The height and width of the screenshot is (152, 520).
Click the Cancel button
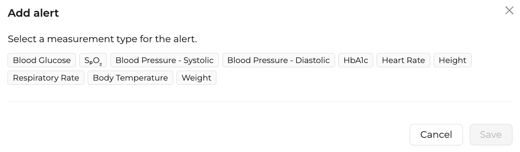pyautogui.click(x=436, y=134)
